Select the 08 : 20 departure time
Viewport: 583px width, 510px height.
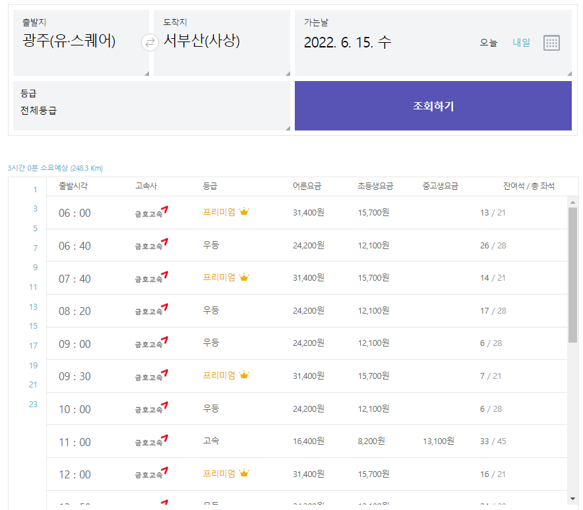(75, 311)
